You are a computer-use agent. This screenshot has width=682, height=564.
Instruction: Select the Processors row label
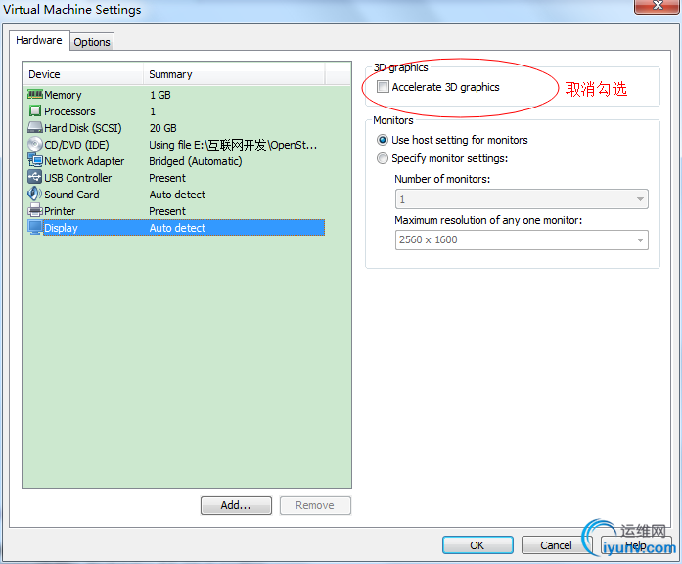click(69, 111)
